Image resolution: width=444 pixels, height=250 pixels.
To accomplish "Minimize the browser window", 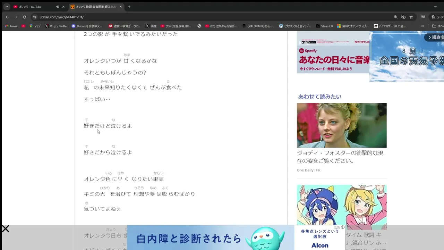I will tap(435, 7).
